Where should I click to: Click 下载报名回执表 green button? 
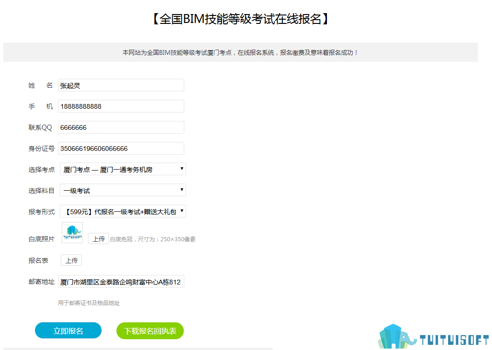pyautogui.click(x=150, y=331)
